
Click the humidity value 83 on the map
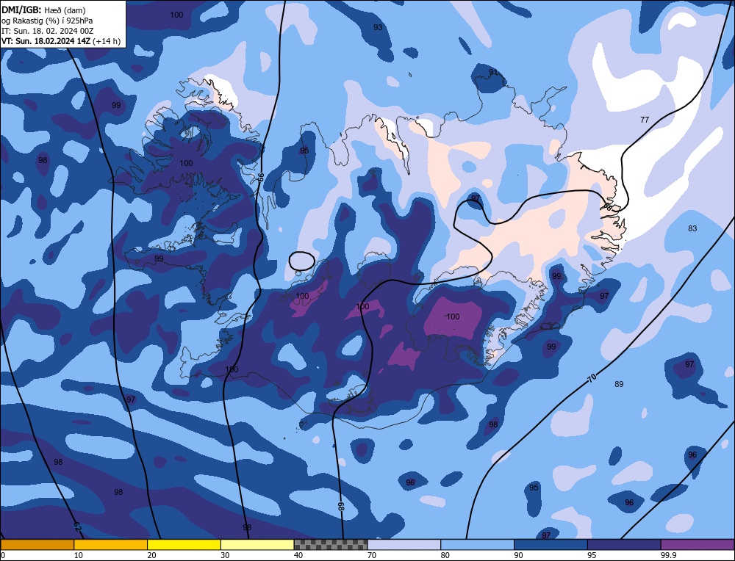tap(692, 228)
